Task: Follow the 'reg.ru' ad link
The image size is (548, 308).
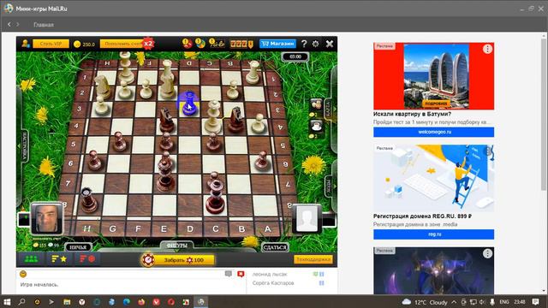Action: [434, 234]
